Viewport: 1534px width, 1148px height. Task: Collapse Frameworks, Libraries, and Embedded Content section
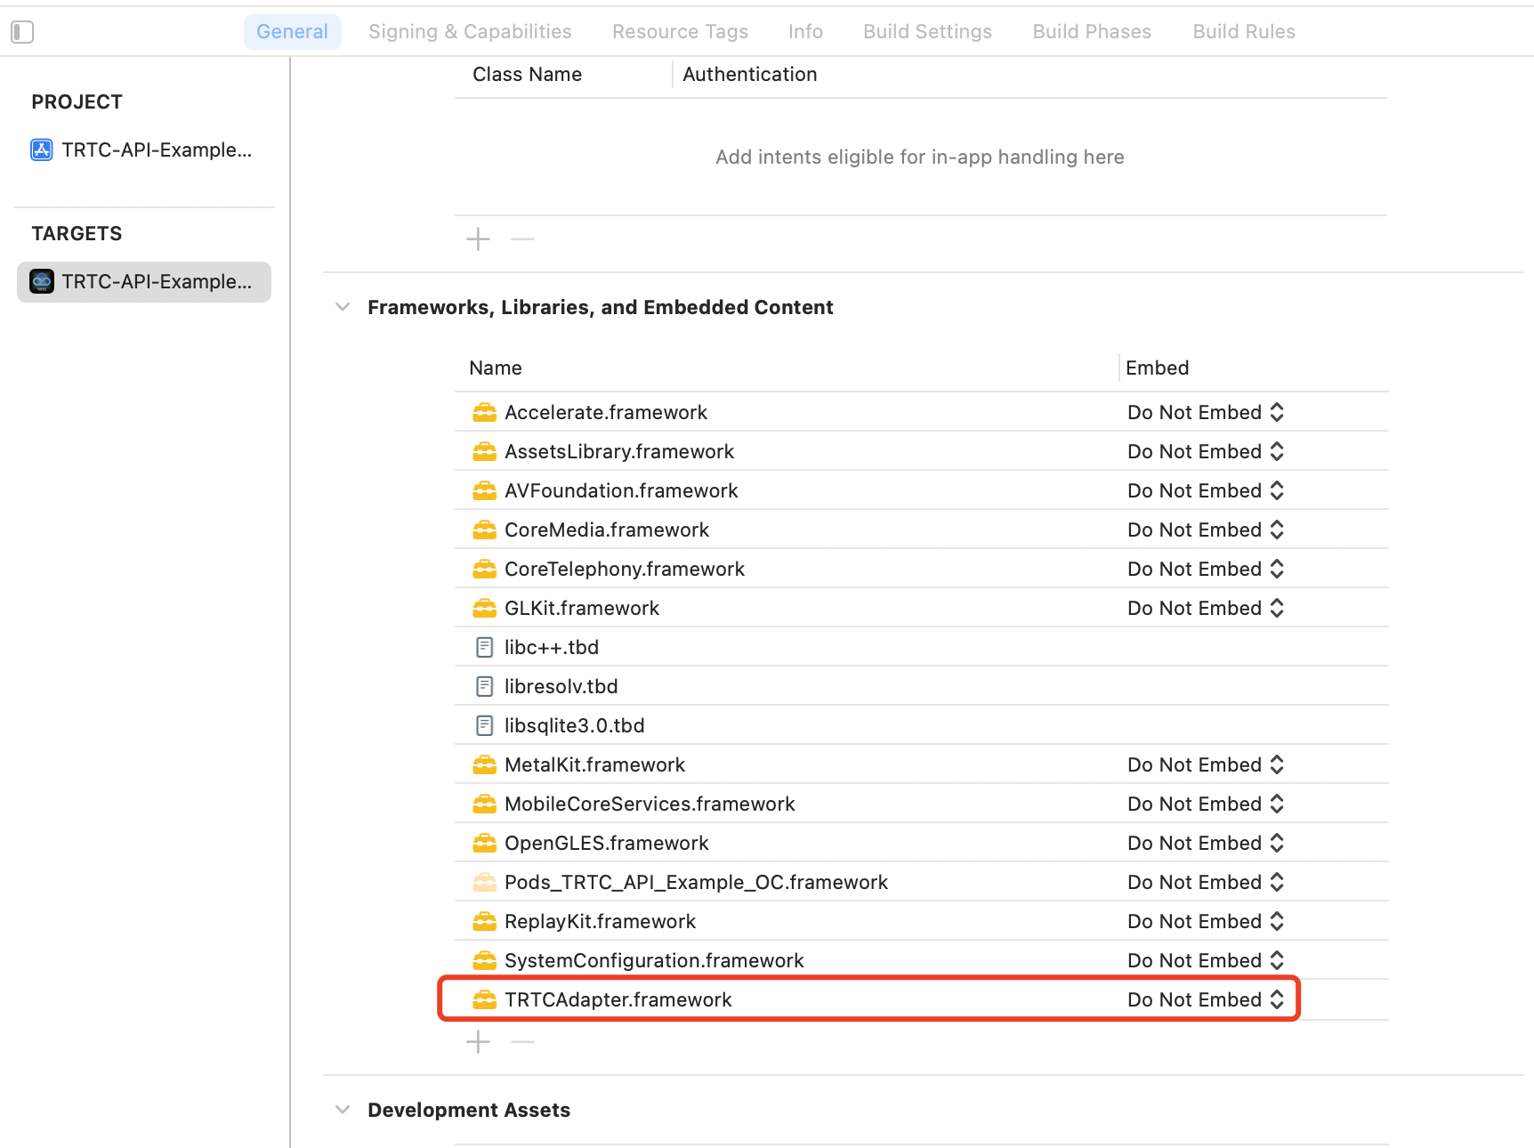pyautogui.click(x=343, y=307)
